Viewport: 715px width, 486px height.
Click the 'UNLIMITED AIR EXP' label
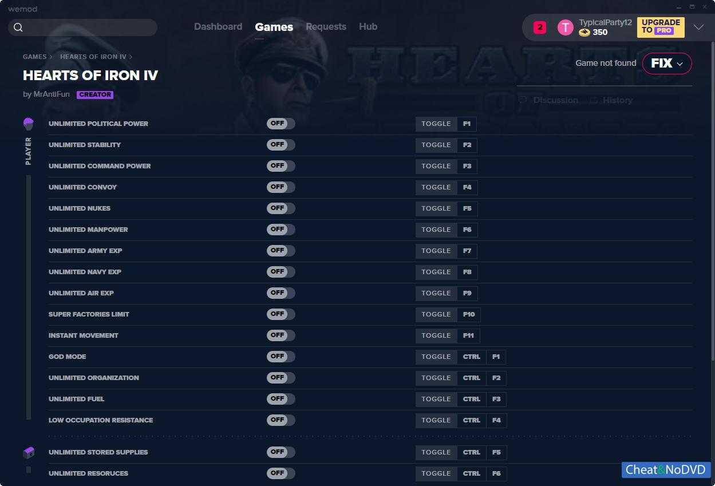(x=81, y=293)
